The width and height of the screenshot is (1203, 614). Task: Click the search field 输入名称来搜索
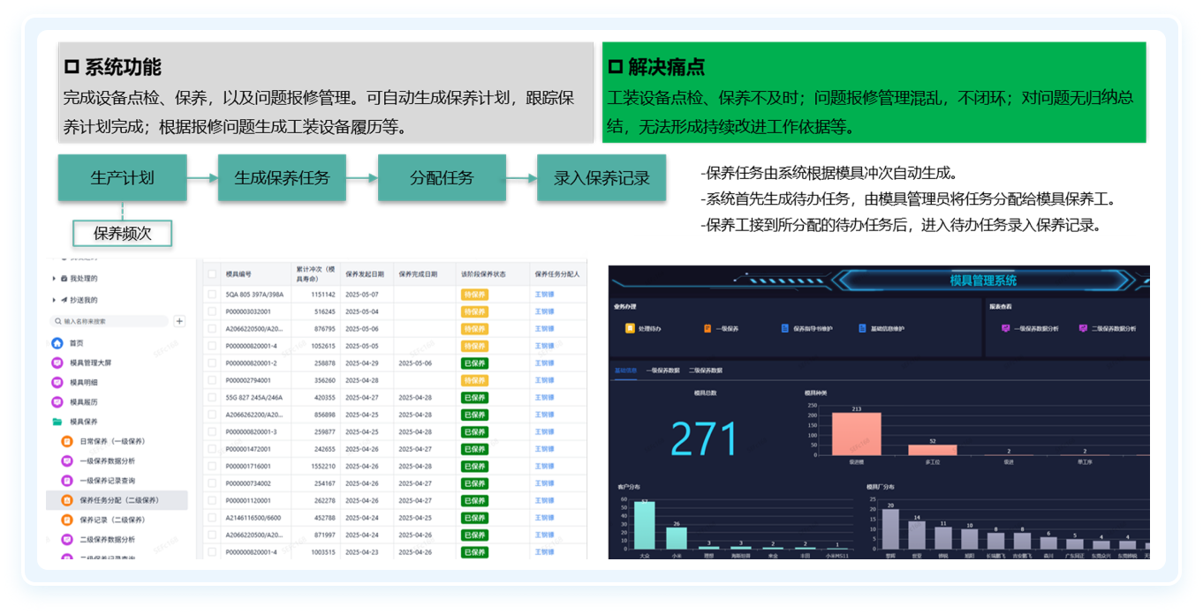point(109,321)
